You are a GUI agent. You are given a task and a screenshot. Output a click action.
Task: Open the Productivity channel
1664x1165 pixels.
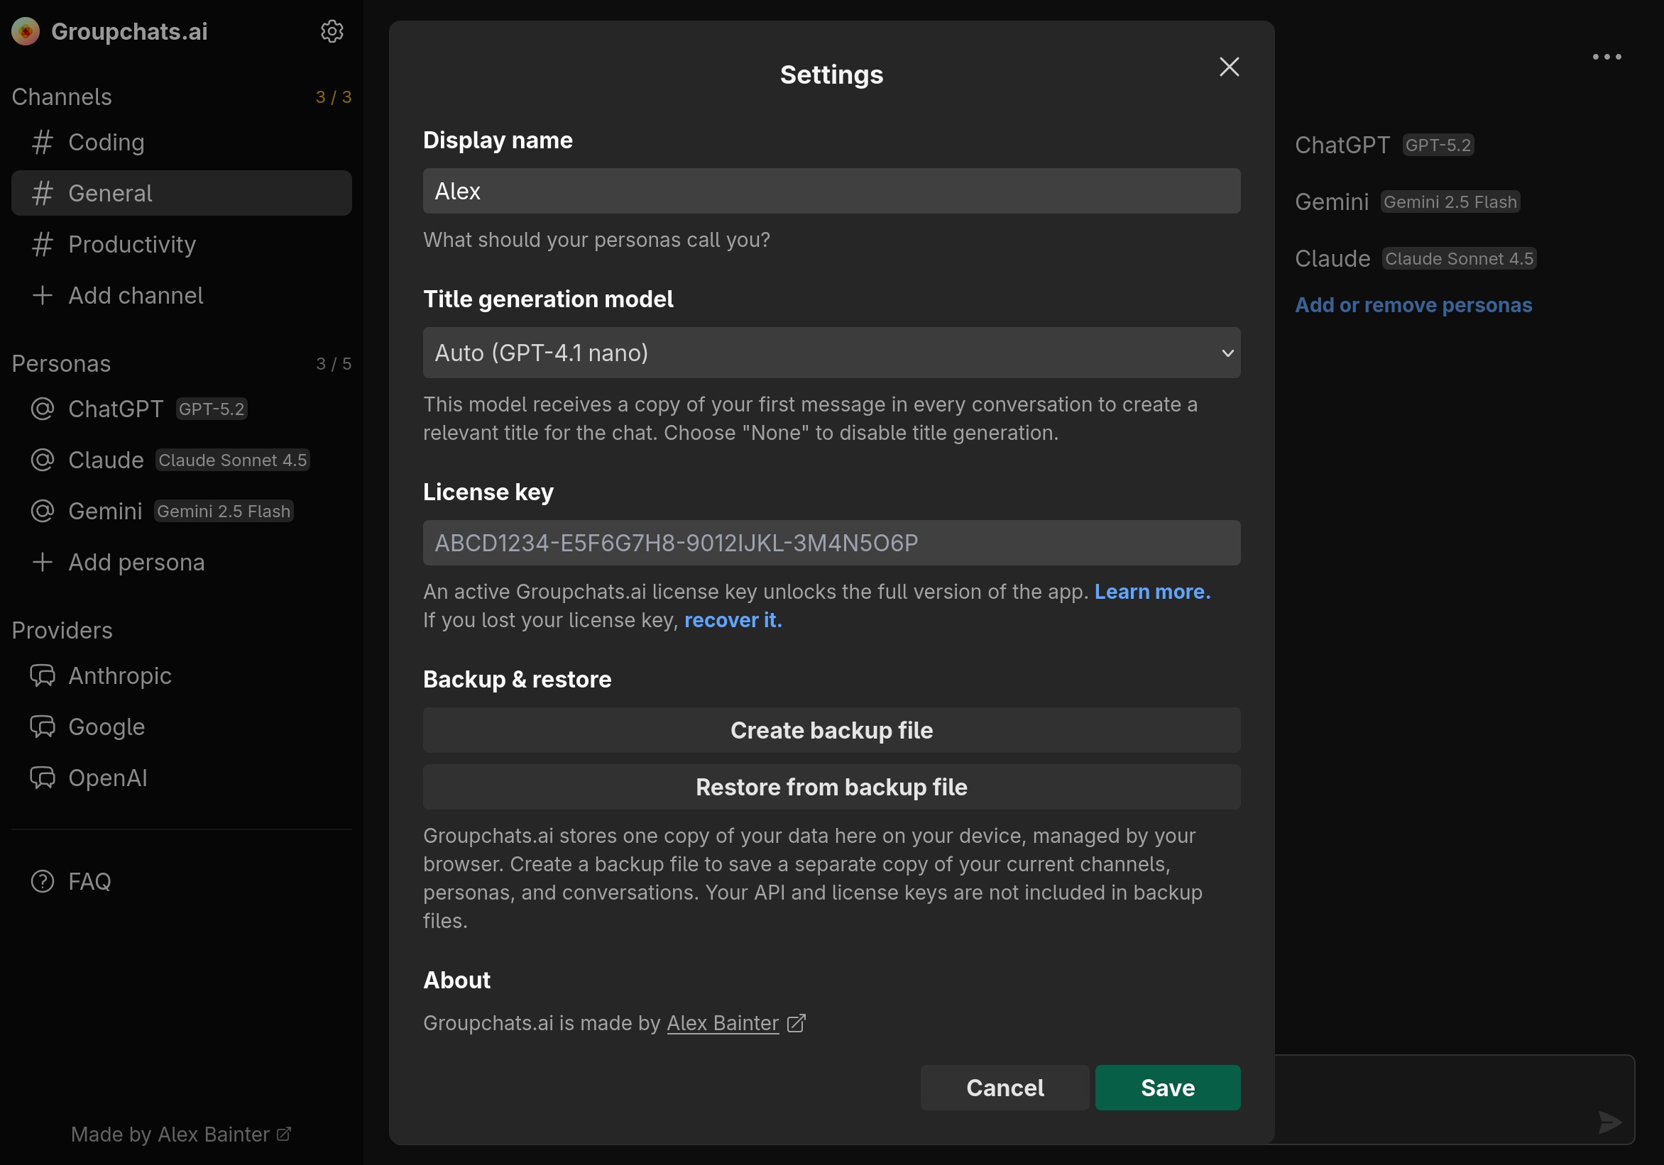181,244
